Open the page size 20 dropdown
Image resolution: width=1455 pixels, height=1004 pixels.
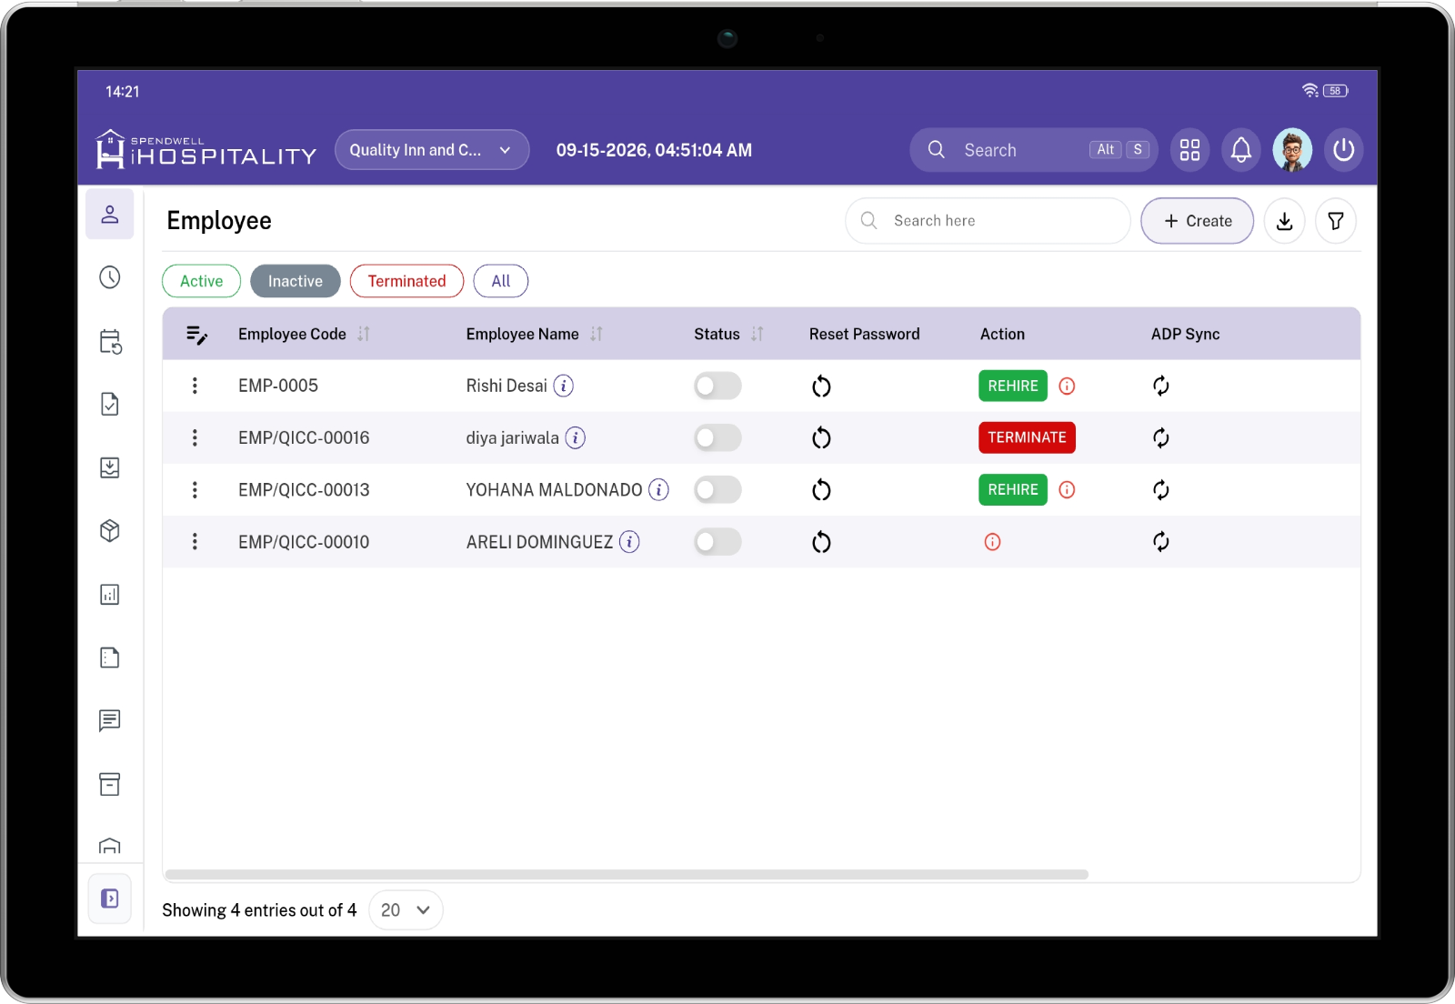(406, 910)
